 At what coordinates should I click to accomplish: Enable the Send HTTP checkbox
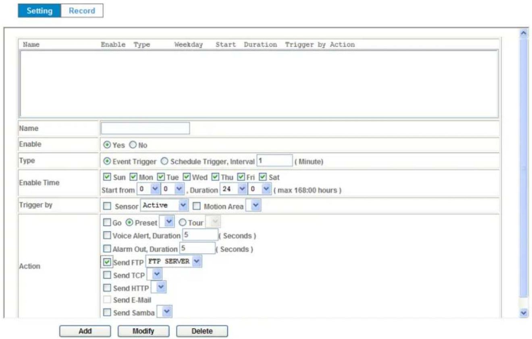tap(107, 288)
